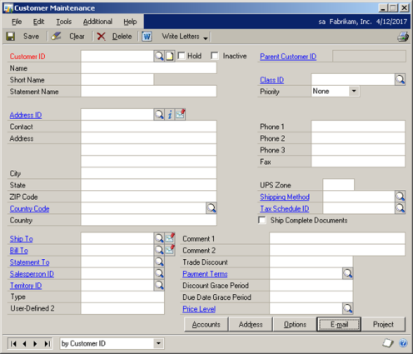Click the Word icon beside Write Letters

pos(147,37)
